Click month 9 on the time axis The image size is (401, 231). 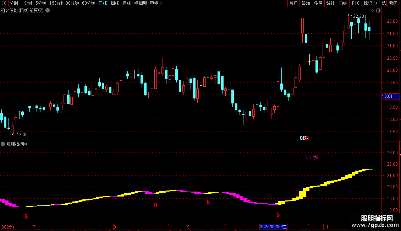point(188,227)
